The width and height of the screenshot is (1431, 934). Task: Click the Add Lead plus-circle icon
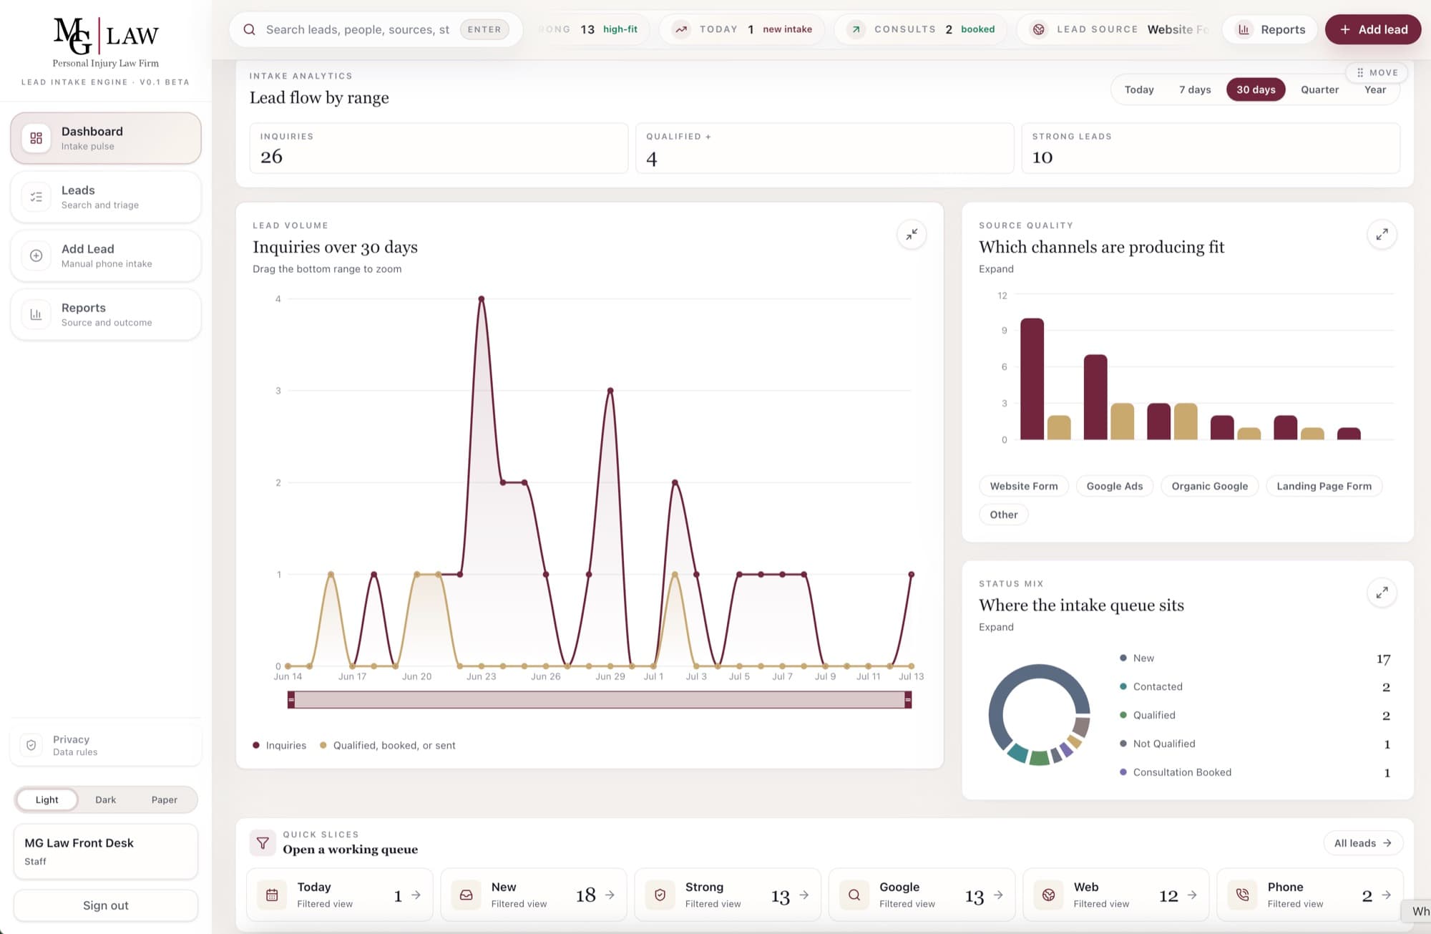(36, 256)
